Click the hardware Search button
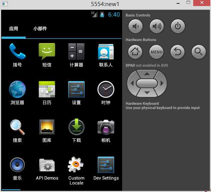Screen dimensions: 211x192 pos(199,52)
